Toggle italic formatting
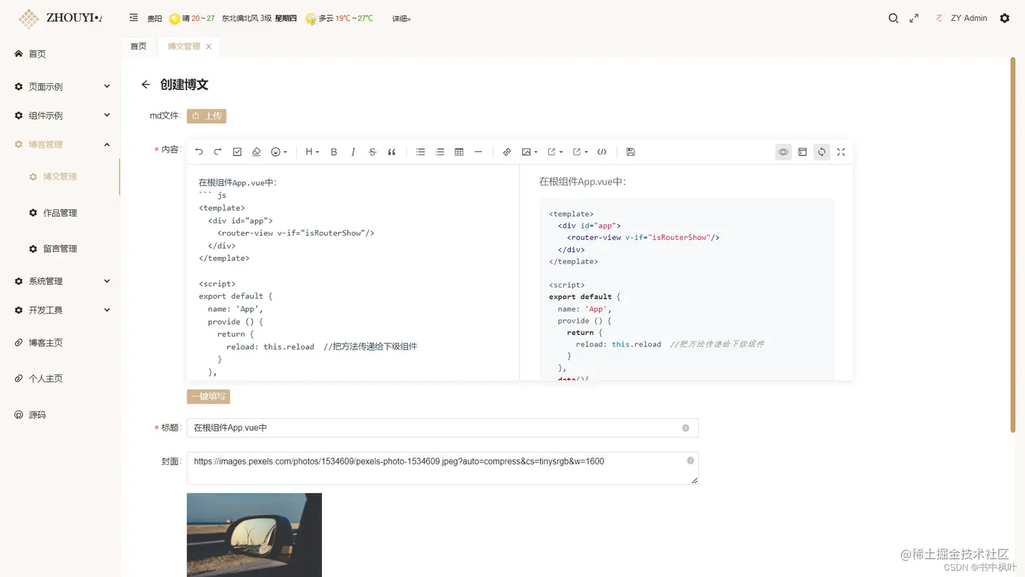The width and height of the screenshot is (1025, 577). click(x=353, y=152)
